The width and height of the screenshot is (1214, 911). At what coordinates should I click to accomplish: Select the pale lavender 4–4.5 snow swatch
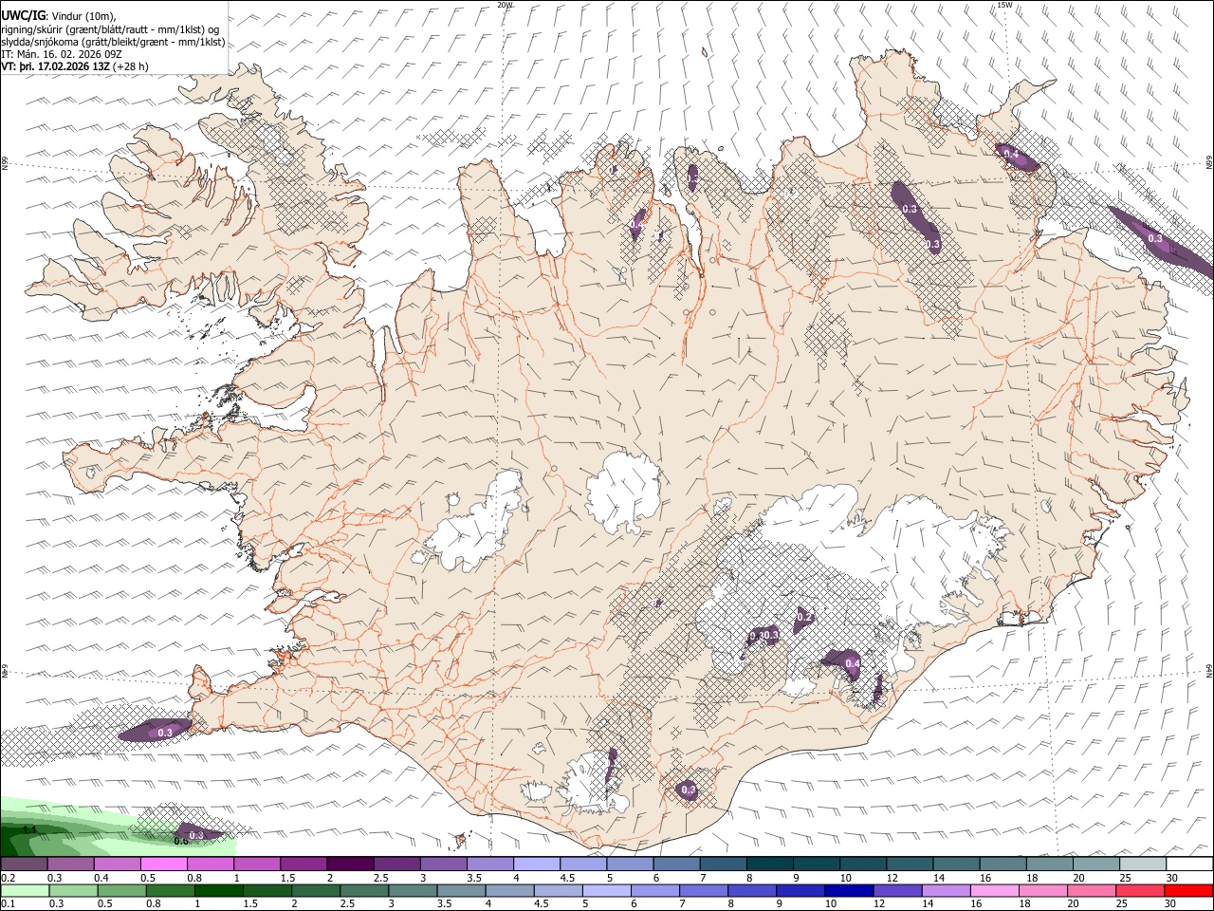click(537, 864)
